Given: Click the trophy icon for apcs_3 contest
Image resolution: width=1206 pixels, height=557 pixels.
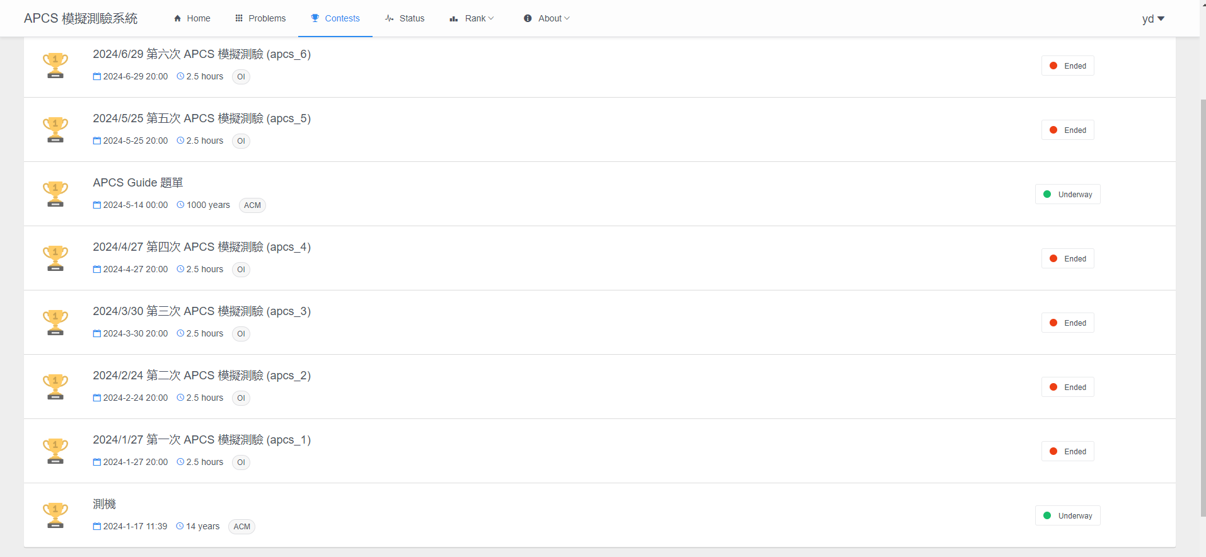Looking at the screenshot, I should (55, 323).
